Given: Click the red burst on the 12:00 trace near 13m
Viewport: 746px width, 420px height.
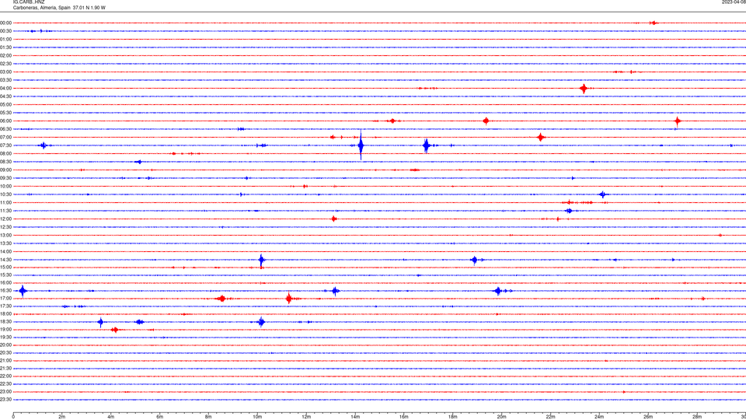Looking at the screenshot, I should coord(334,219).
